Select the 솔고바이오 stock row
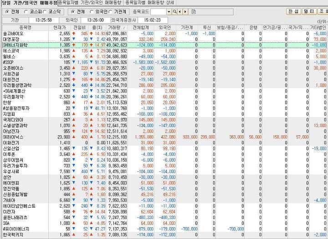Screen dimensions: 328x239 click(x=164, y=33)
